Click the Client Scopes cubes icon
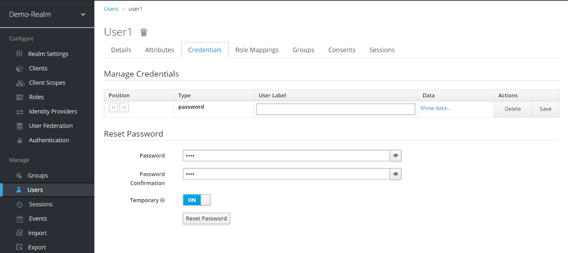Viewport: 568px width, 253px height. point(20,83)
